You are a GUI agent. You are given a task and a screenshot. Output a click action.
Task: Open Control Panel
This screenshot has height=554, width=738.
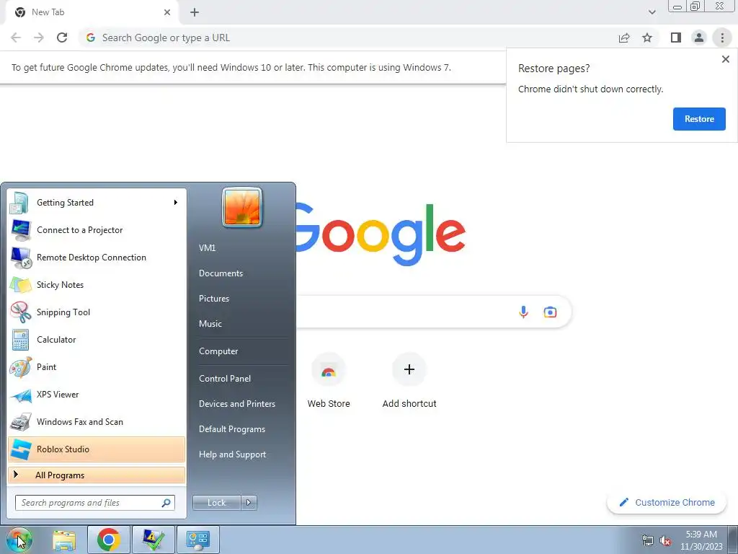click(225, 378)
